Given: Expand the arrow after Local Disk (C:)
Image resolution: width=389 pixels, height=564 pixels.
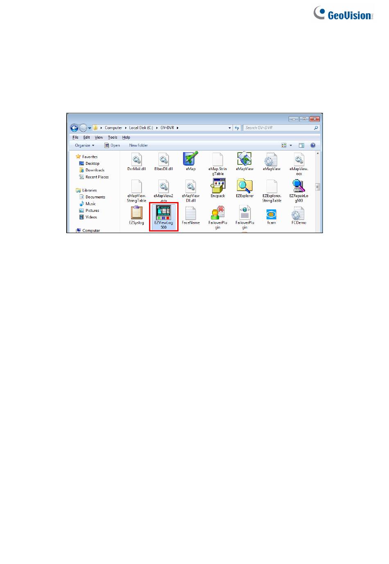Looking at the screenshot, I should click(156, 128).
